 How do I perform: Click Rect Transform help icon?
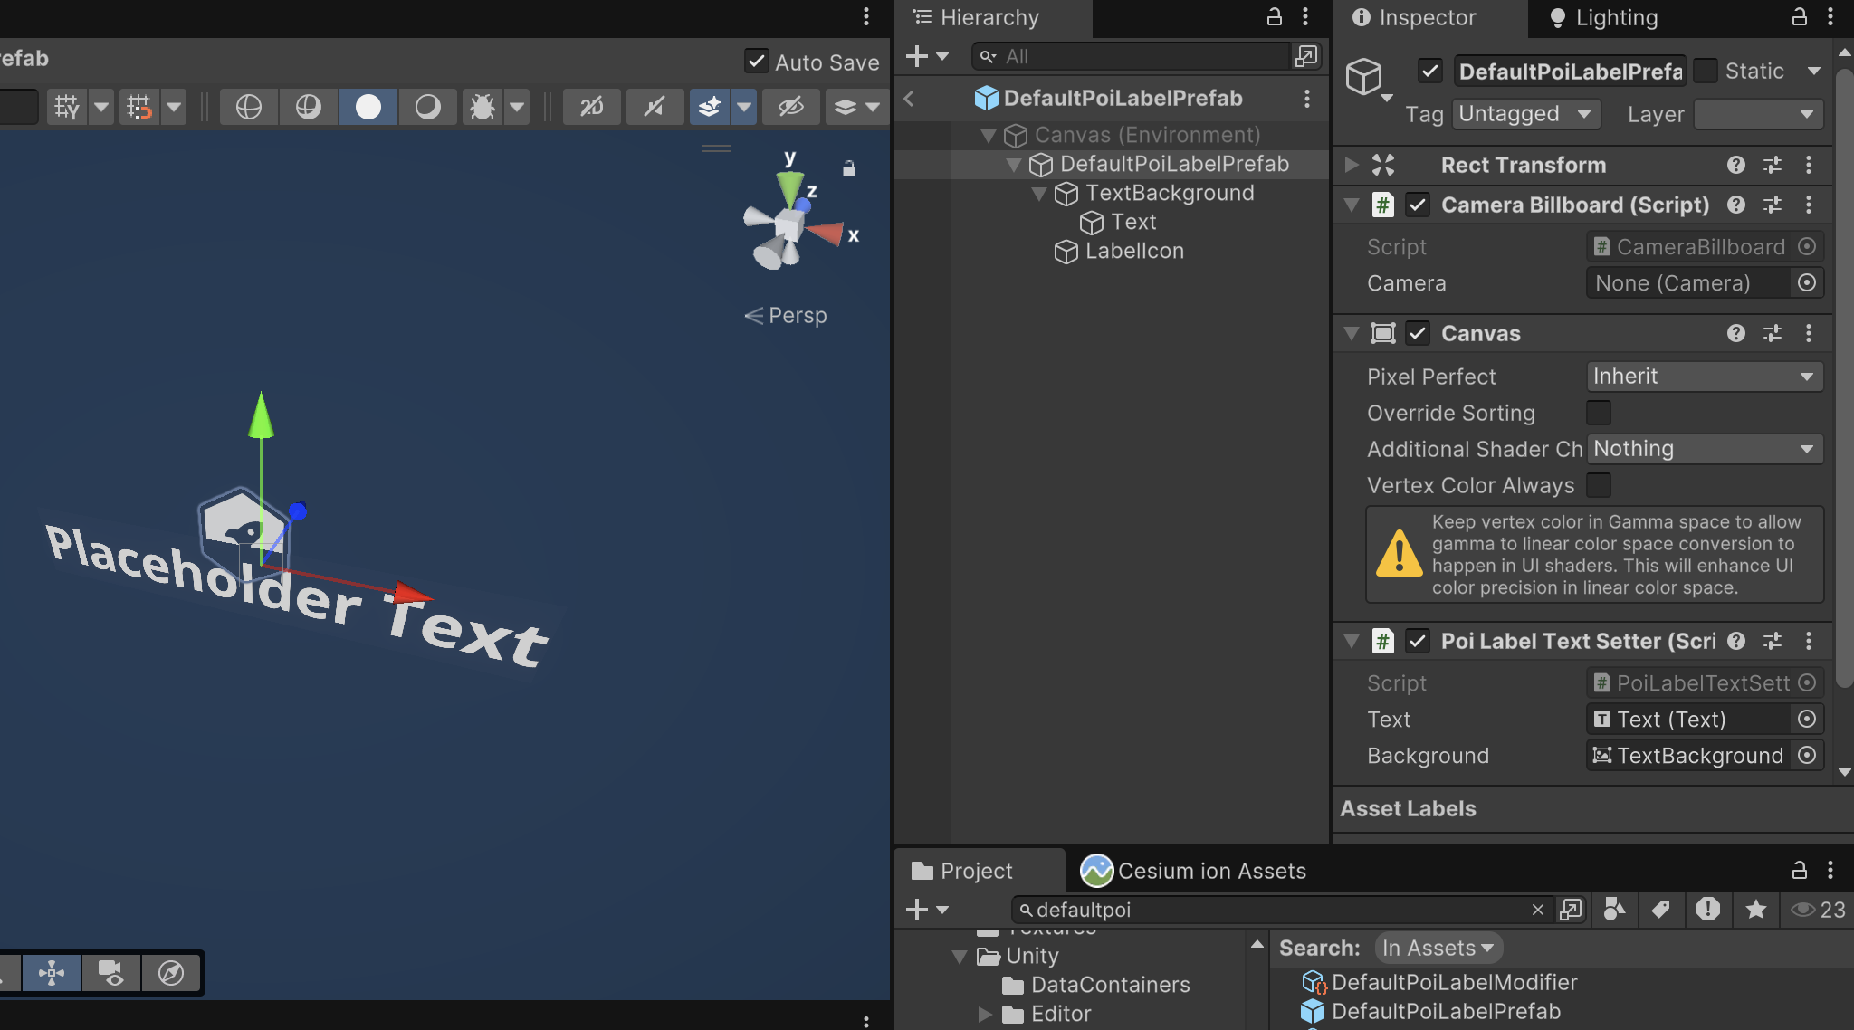point(1735,165)
